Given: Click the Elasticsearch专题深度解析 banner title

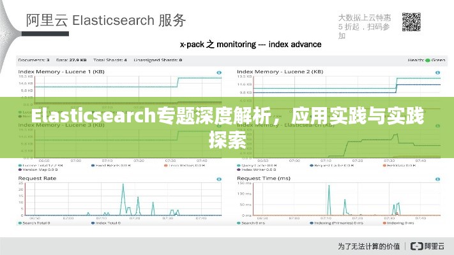Looking at the screenshot, I should click(x=227, y=127).
